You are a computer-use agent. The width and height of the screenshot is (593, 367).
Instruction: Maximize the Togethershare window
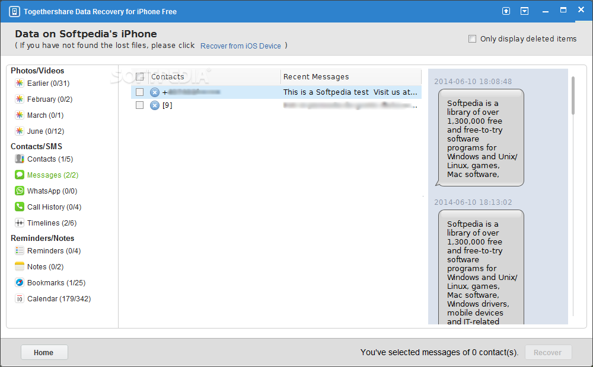(563, 10)
